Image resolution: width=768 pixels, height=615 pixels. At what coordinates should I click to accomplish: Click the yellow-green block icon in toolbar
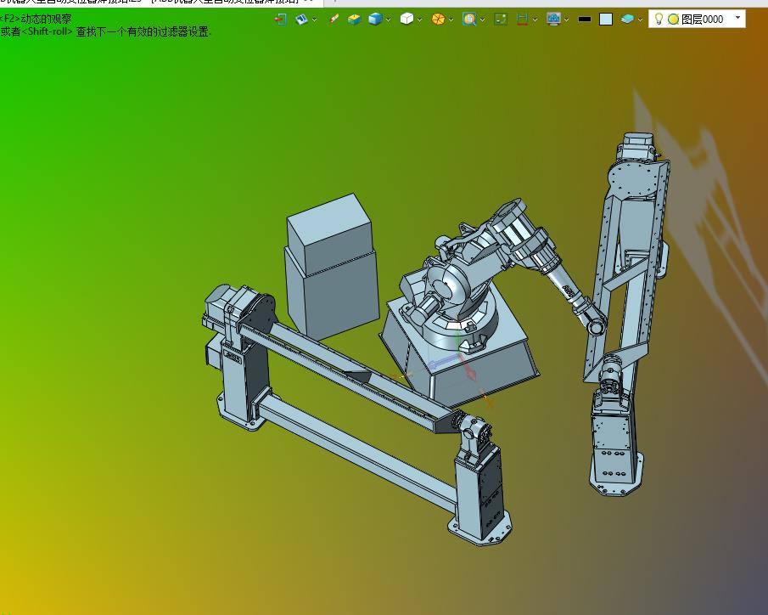point(354,20)
